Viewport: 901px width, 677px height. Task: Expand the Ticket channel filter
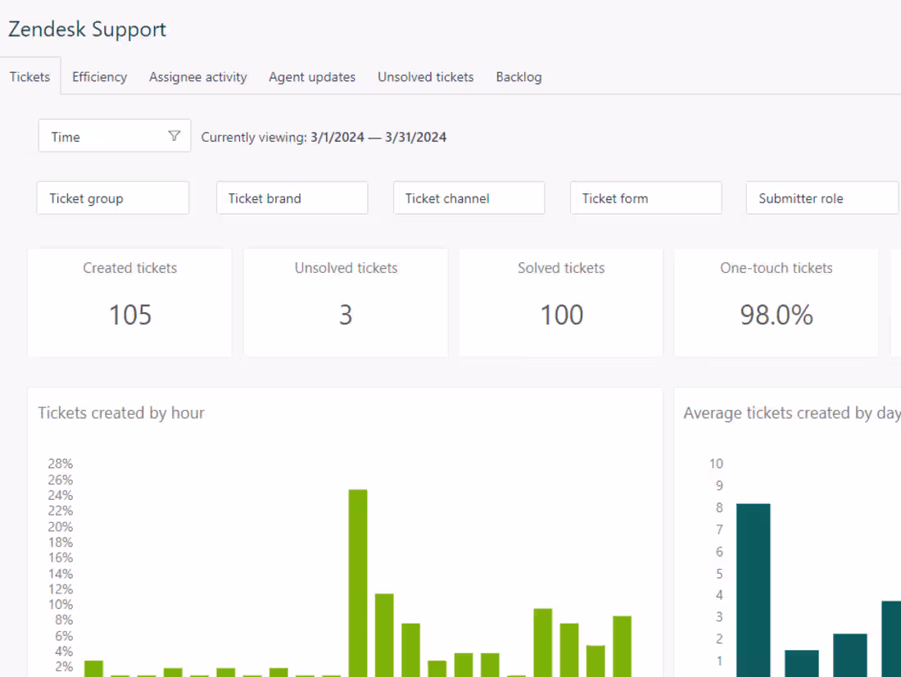point(469,198)
